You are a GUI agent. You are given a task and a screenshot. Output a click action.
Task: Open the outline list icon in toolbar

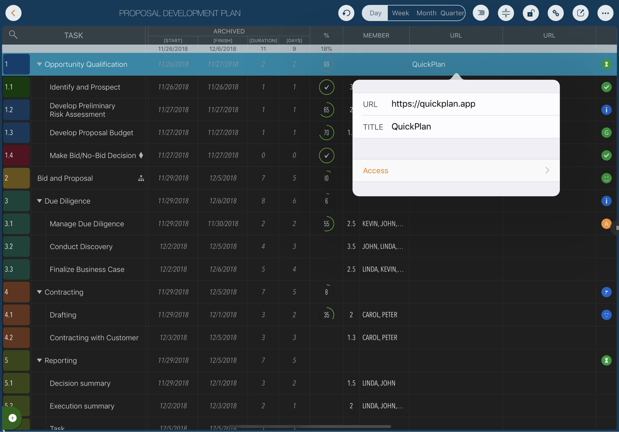click(481, 13)
